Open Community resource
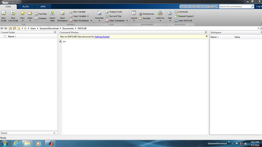 pyautogui.click(x=181, y=12)
